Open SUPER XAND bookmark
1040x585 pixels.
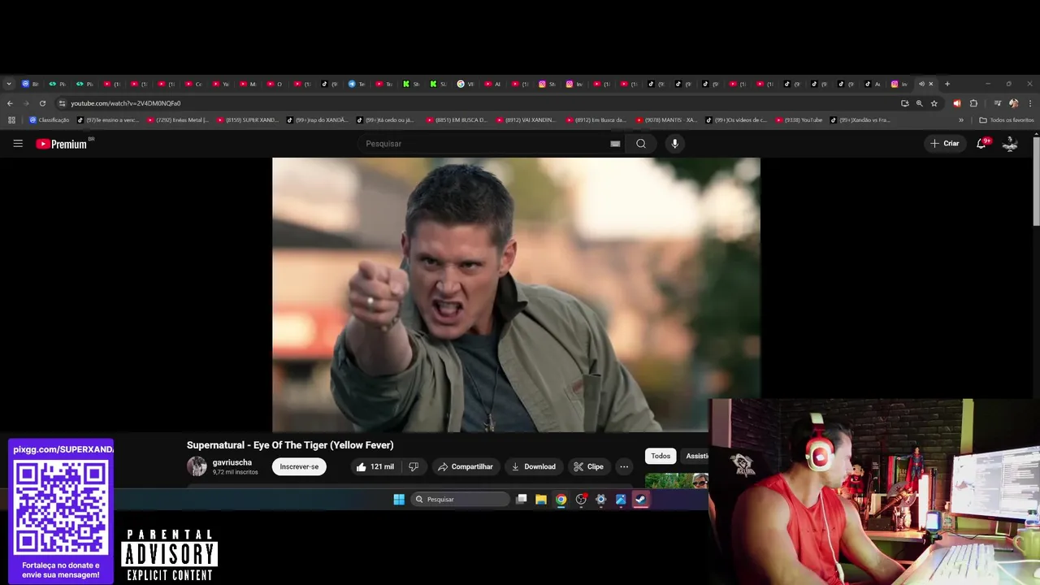(x=248, y=120)
